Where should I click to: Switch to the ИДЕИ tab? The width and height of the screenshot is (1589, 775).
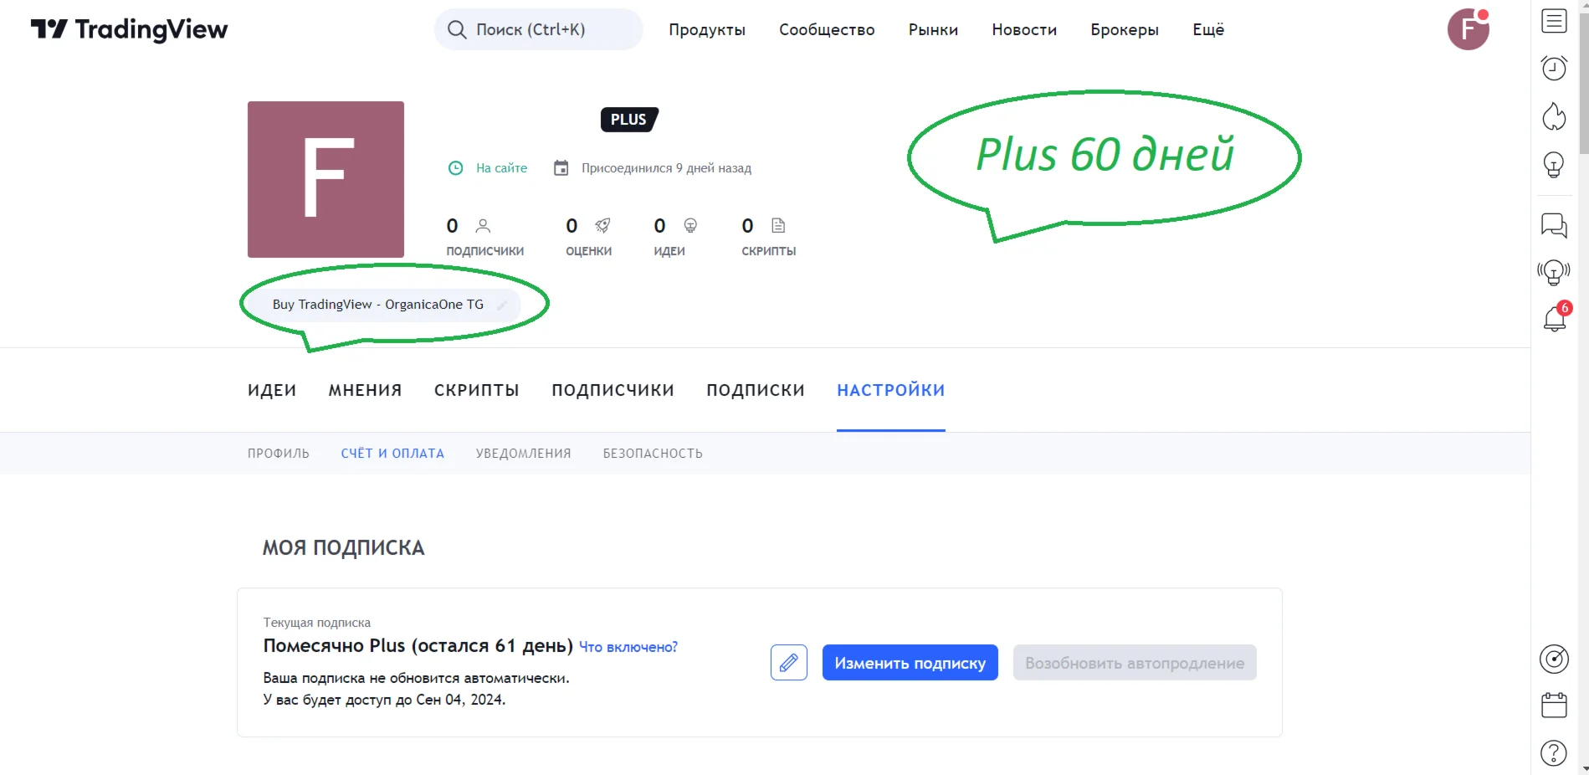pos(272,390)
